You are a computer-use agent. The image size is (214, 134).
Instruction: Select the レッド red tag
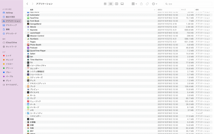click(x=8, y=56)
